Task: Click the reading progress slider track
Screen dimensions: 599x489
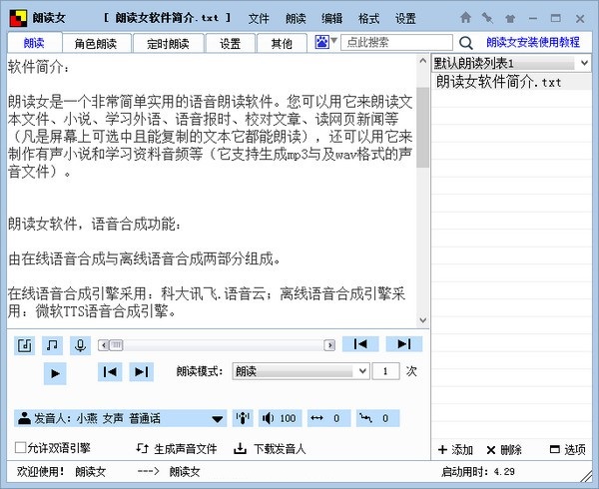Action: [220, 344]
